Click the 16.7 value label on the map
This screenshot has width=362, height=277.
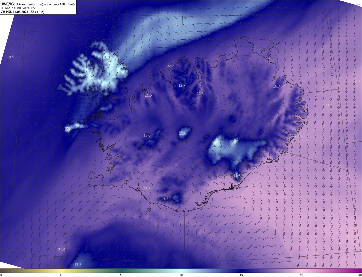tap(276, 86)
